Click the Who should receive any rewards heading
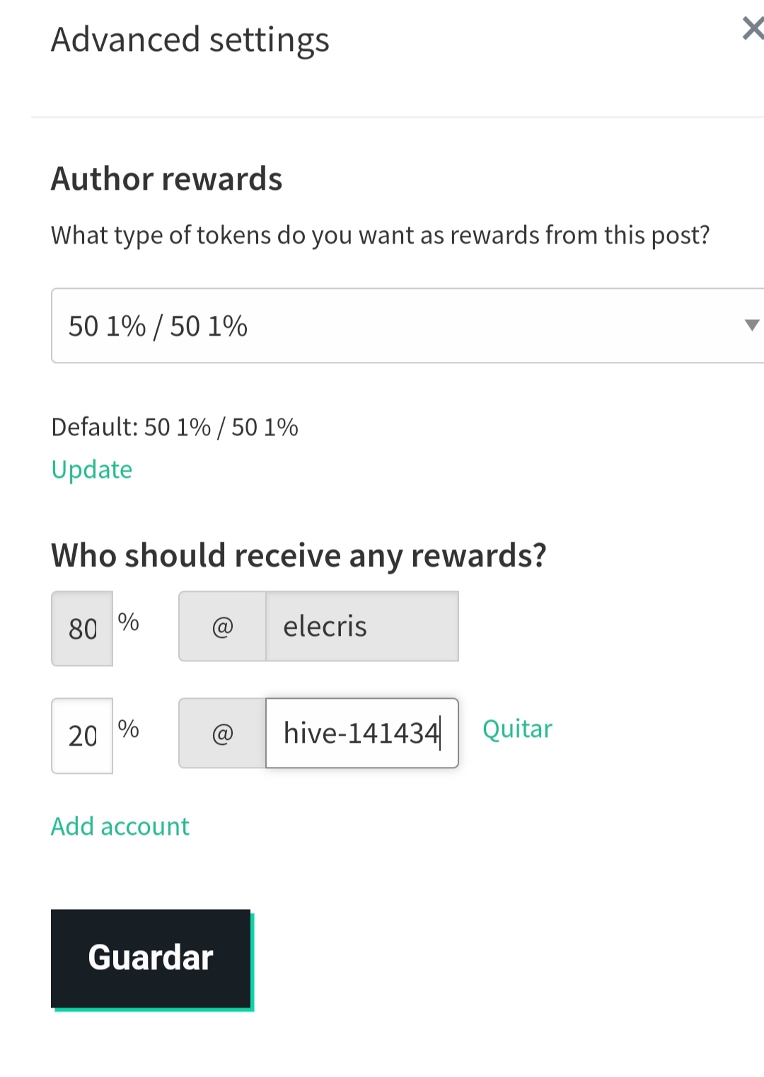 [x=299, y=555]
